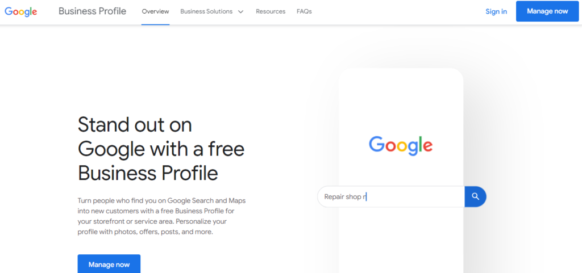The width and height of the screenshot is (582, 273).
Task: Open the FAQs page
Action: [x=305, y=11]
